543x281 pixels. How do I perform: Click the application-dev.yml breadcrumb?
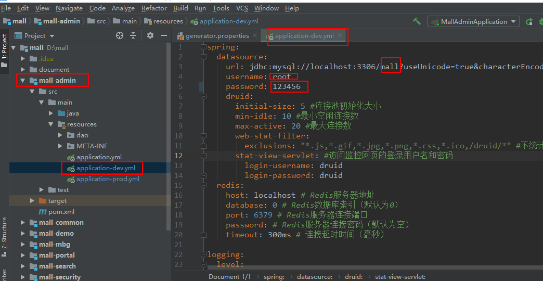point(224,21)
